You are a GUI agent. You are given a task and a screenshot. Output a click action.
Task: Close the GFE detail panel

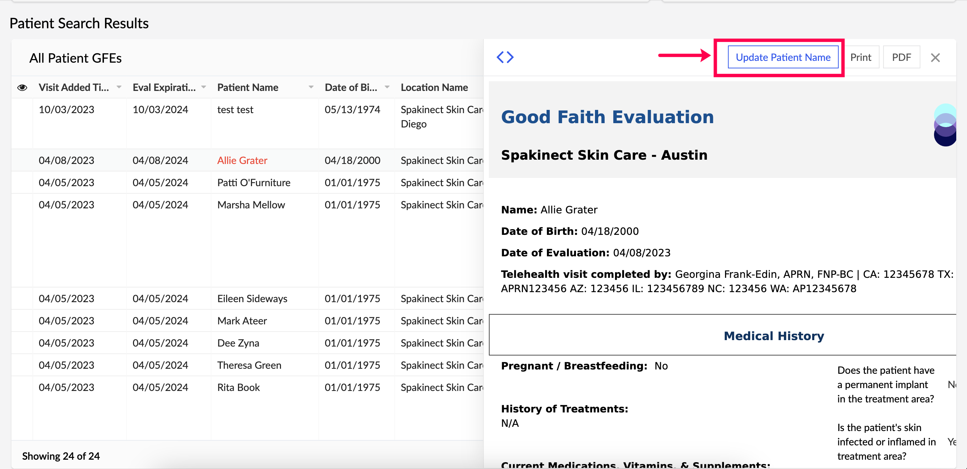click(935, 57)
